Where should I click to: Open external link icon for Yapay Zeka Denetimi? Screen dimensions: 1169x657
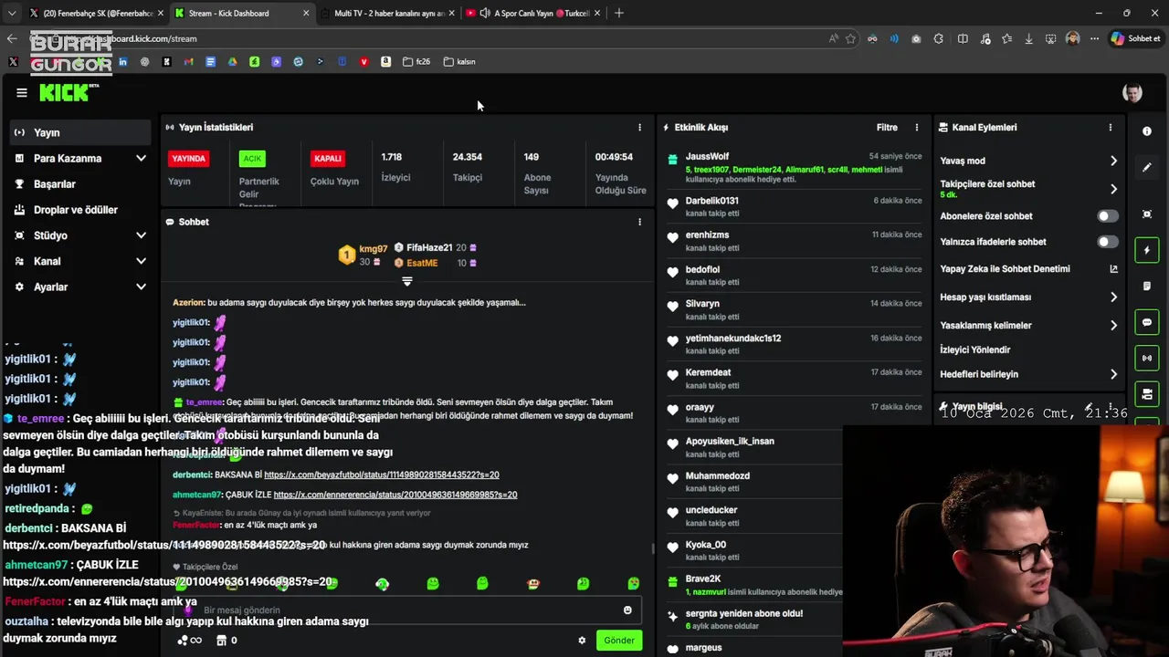click(1113, 269)
